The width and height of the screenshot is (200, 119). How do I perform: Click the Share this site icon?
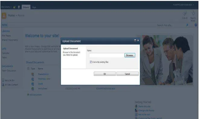pos(136,106)
